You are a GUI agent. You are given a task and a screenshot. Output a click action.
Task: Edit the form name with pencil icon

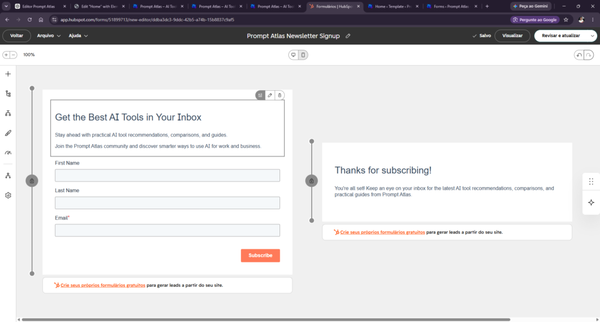(x=348, y=36)
